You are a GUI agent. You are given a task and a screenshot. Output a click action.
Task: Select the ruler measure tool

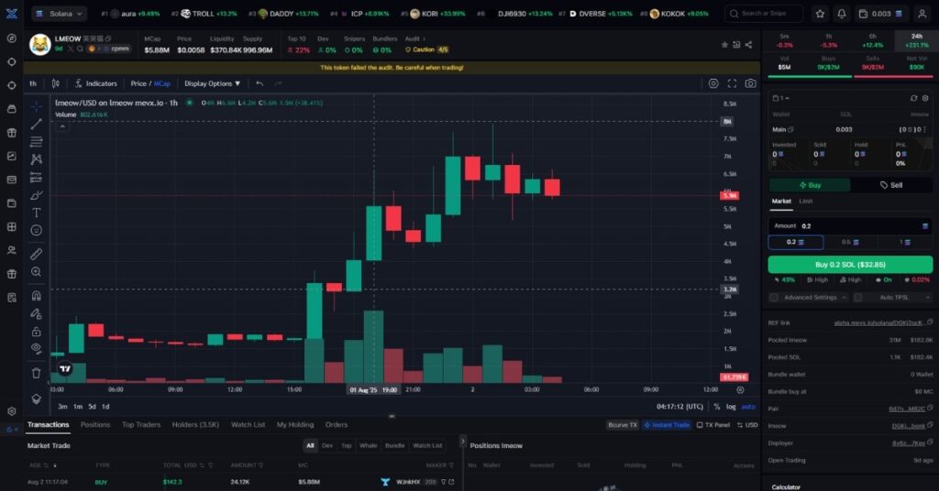pos(37,254)
